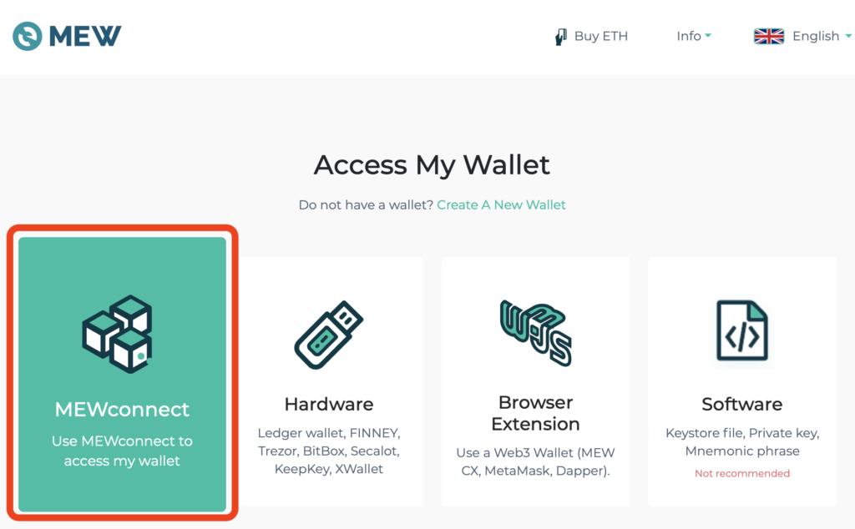Click the Web3 JS browser extension icon

535,332
